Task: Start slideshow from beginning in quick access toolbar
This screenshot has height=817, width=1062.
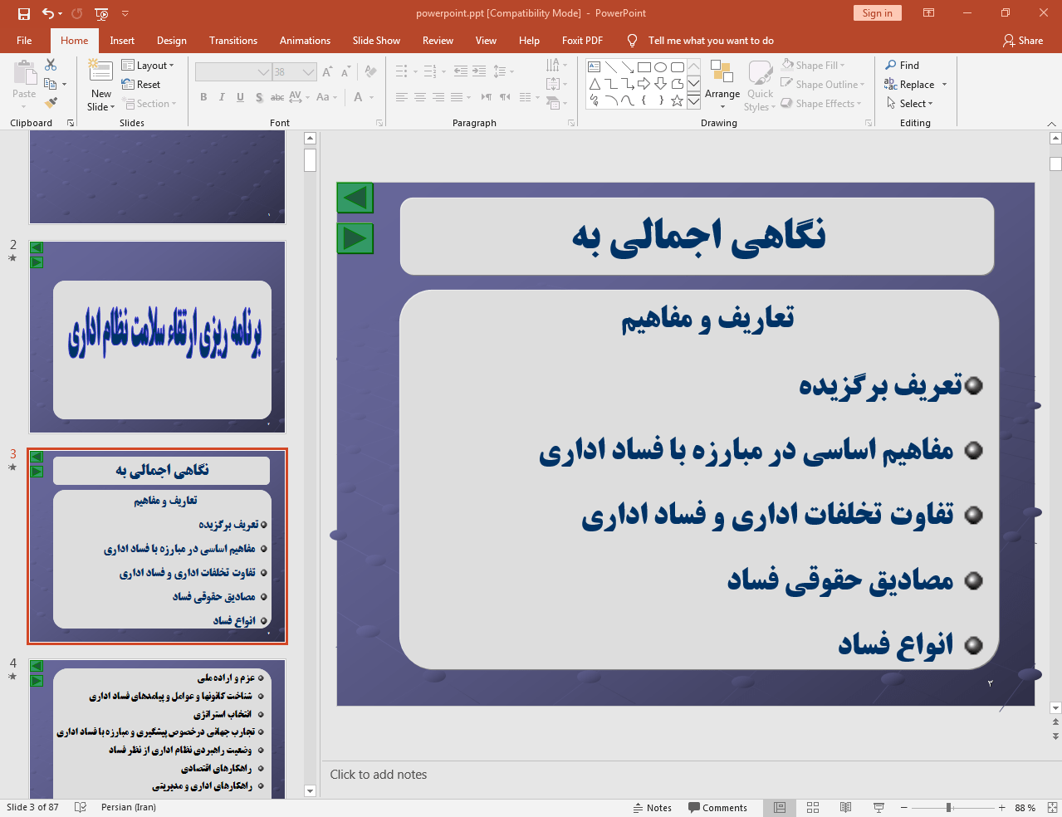Action: tap(102, 13)
